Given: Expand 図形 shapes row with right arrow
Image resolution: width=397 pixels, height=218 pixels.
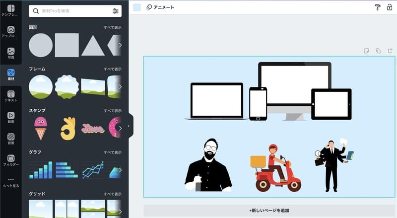Looking at the screenshot, I should coord(120,45).
